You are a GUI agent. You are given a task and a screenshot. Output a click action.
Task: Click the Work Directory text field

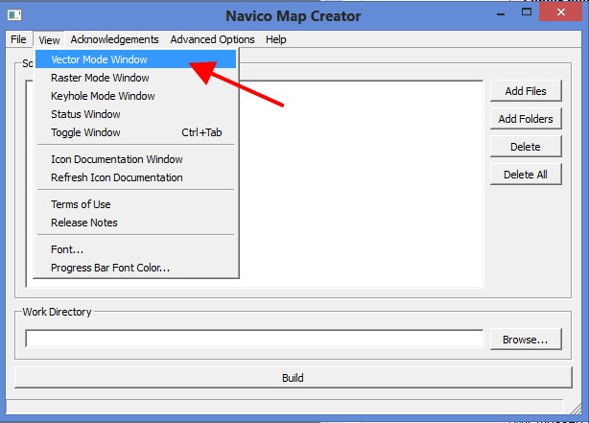(253, 339)
